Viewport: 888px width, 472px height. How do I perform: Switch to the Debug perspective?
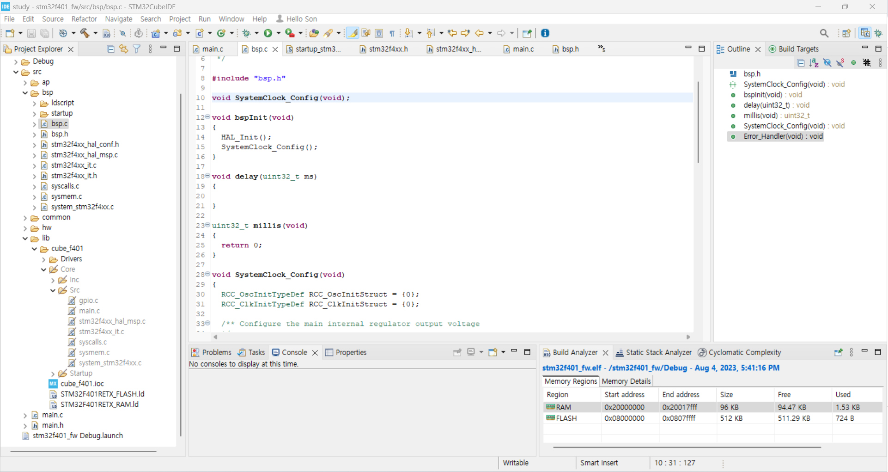(878, 33)
